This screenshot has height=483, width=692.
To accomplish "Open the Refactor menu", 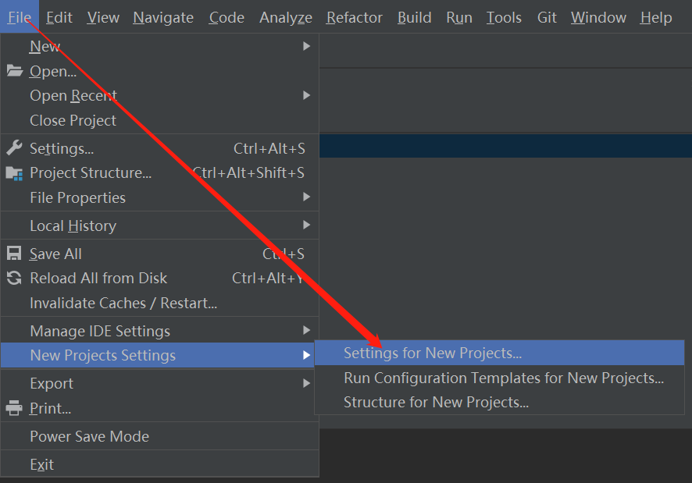I will (x=355, y=17).
